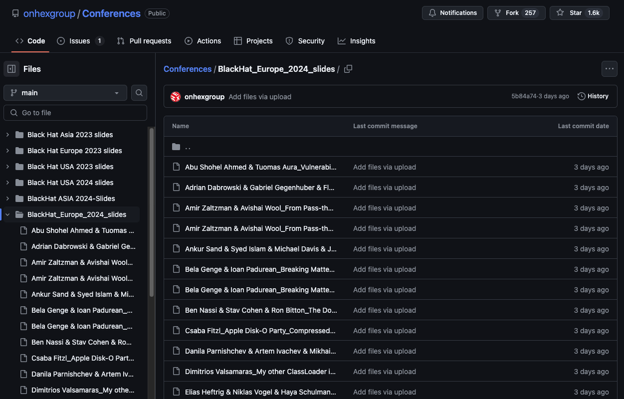Click file icon for Elias Heftrig row

click(x=176, y=392)
